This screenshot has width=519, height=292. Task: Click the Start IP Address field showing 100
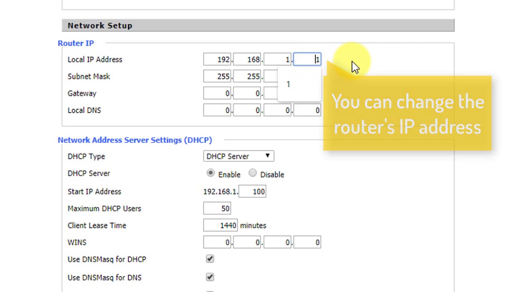coord(252,191)
